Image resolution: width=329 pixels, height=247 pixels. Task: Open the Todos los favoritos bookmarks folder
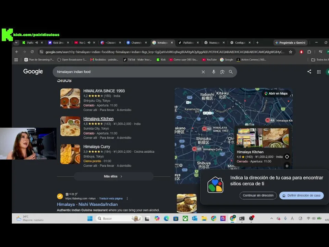coord(319,60)
